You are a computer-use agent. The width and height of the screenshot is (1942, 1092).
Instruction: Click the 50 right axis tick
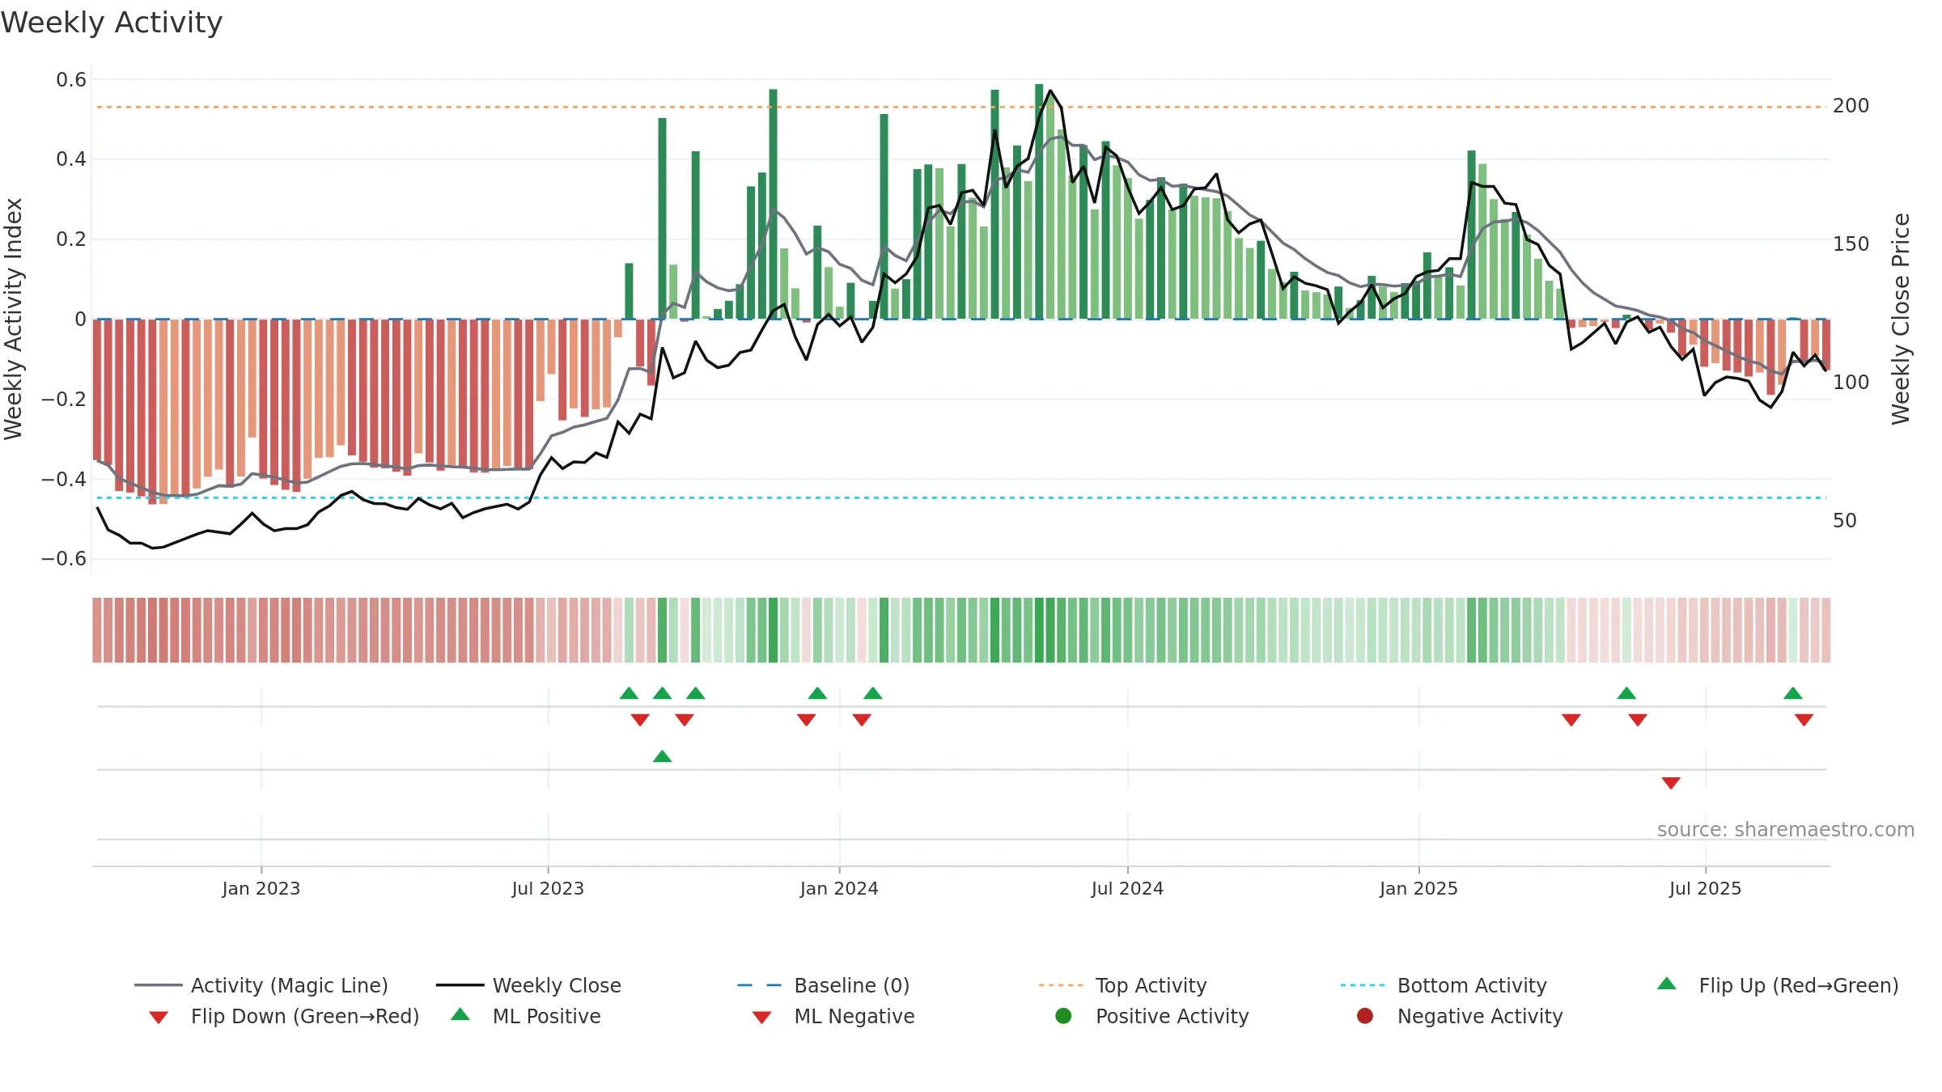pyautogui.click(x=1845, y=520)
